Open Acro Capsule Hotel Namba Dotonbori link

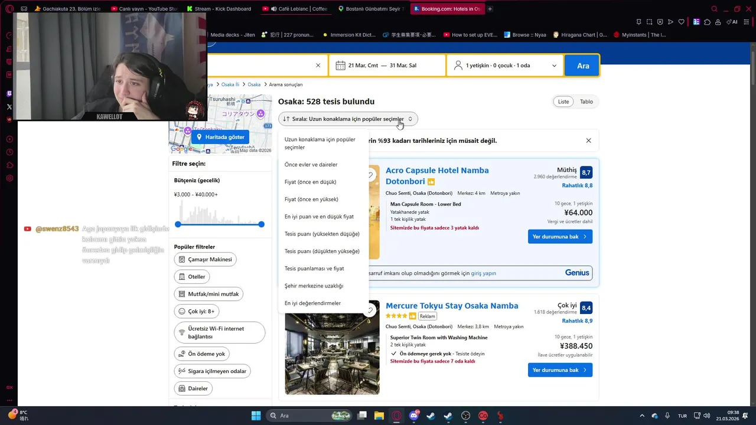click(437, 176)
